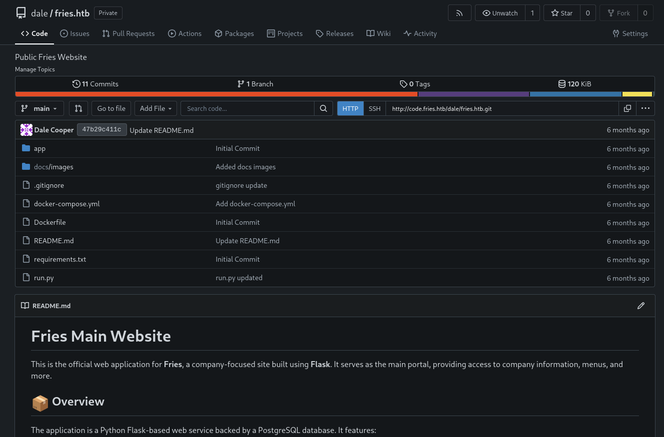This screenshot has height=437, width=664.
Task: Open the Code tab
Action: [34, 33]
